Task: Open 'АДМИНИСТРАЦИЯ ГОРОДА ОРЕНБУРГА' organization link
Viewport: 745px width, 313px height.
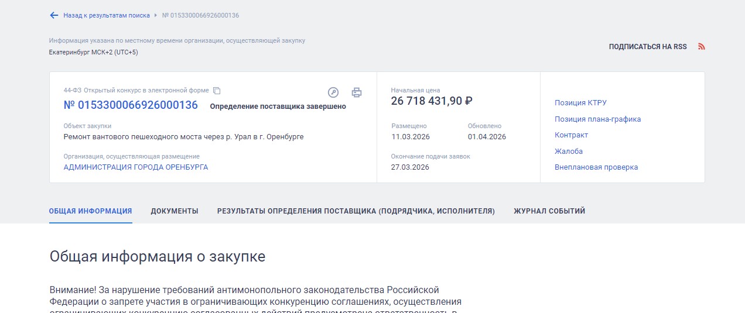Action: 136,167
